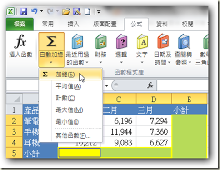Save the workbook with the floppy icon
The image size is (220, 170).
coord(24,11)
